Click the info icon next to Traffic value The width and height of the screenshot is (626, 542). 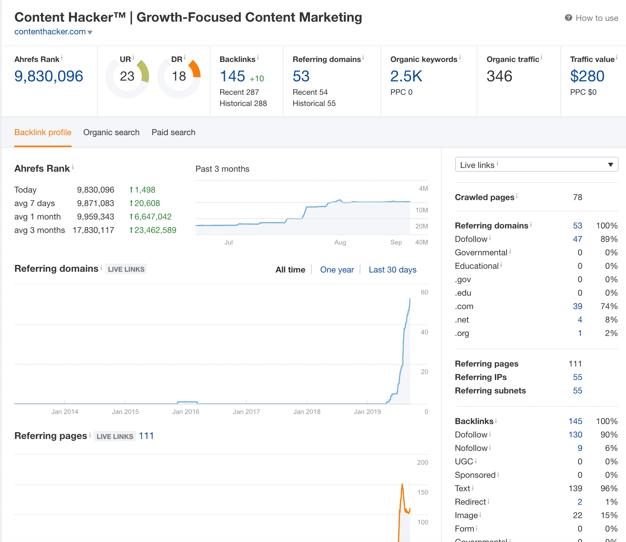[x=617, y=57]
